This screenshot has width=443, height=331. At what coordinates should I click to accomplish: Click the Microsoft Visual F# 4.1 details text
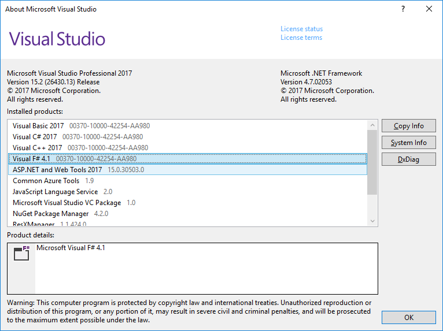(x=71, y=248)
